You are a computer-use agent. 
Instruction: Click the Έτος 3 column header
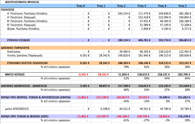142,6
